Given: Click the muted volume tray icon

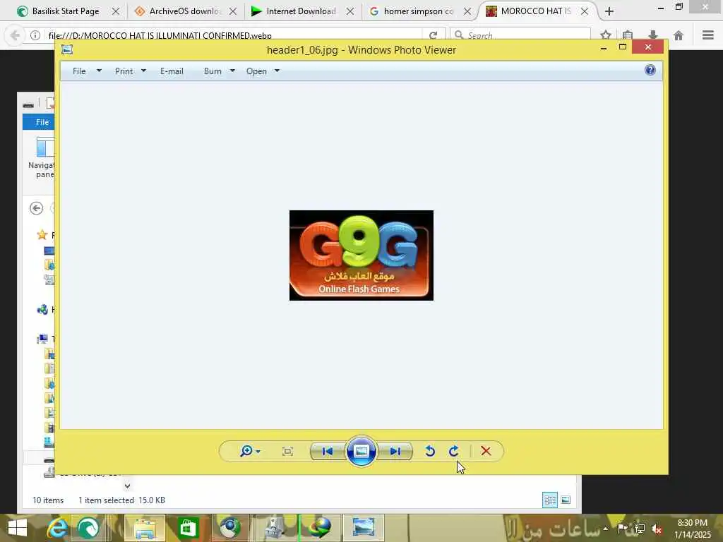Looking at the screenshot, I should click(x=657, y=529).
